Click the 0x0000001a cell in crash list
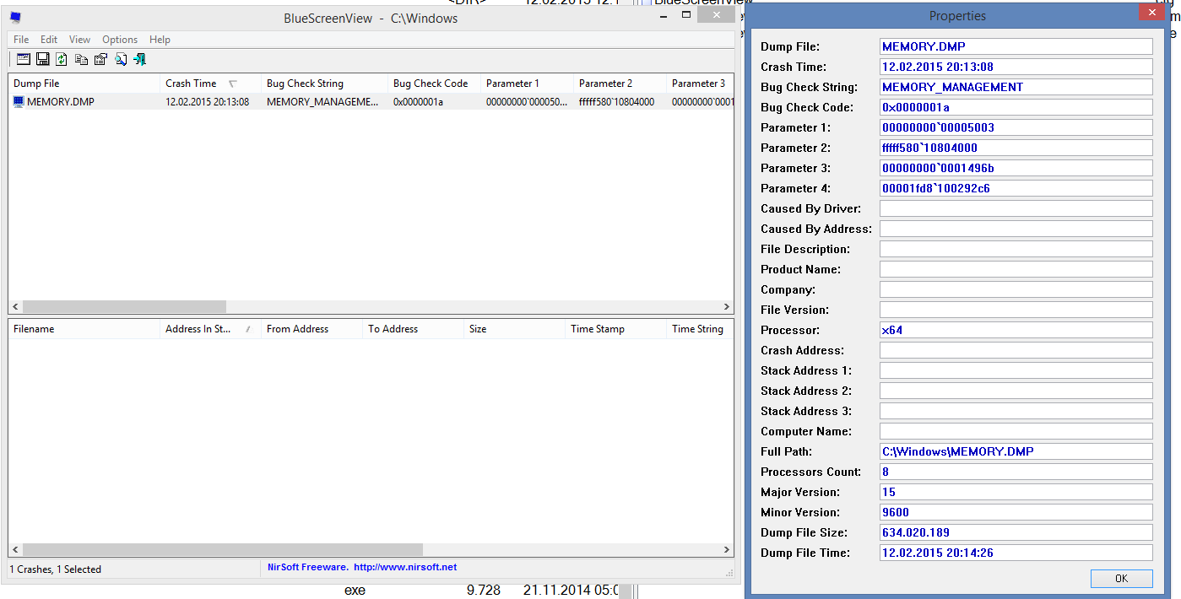 click(419, 102)
